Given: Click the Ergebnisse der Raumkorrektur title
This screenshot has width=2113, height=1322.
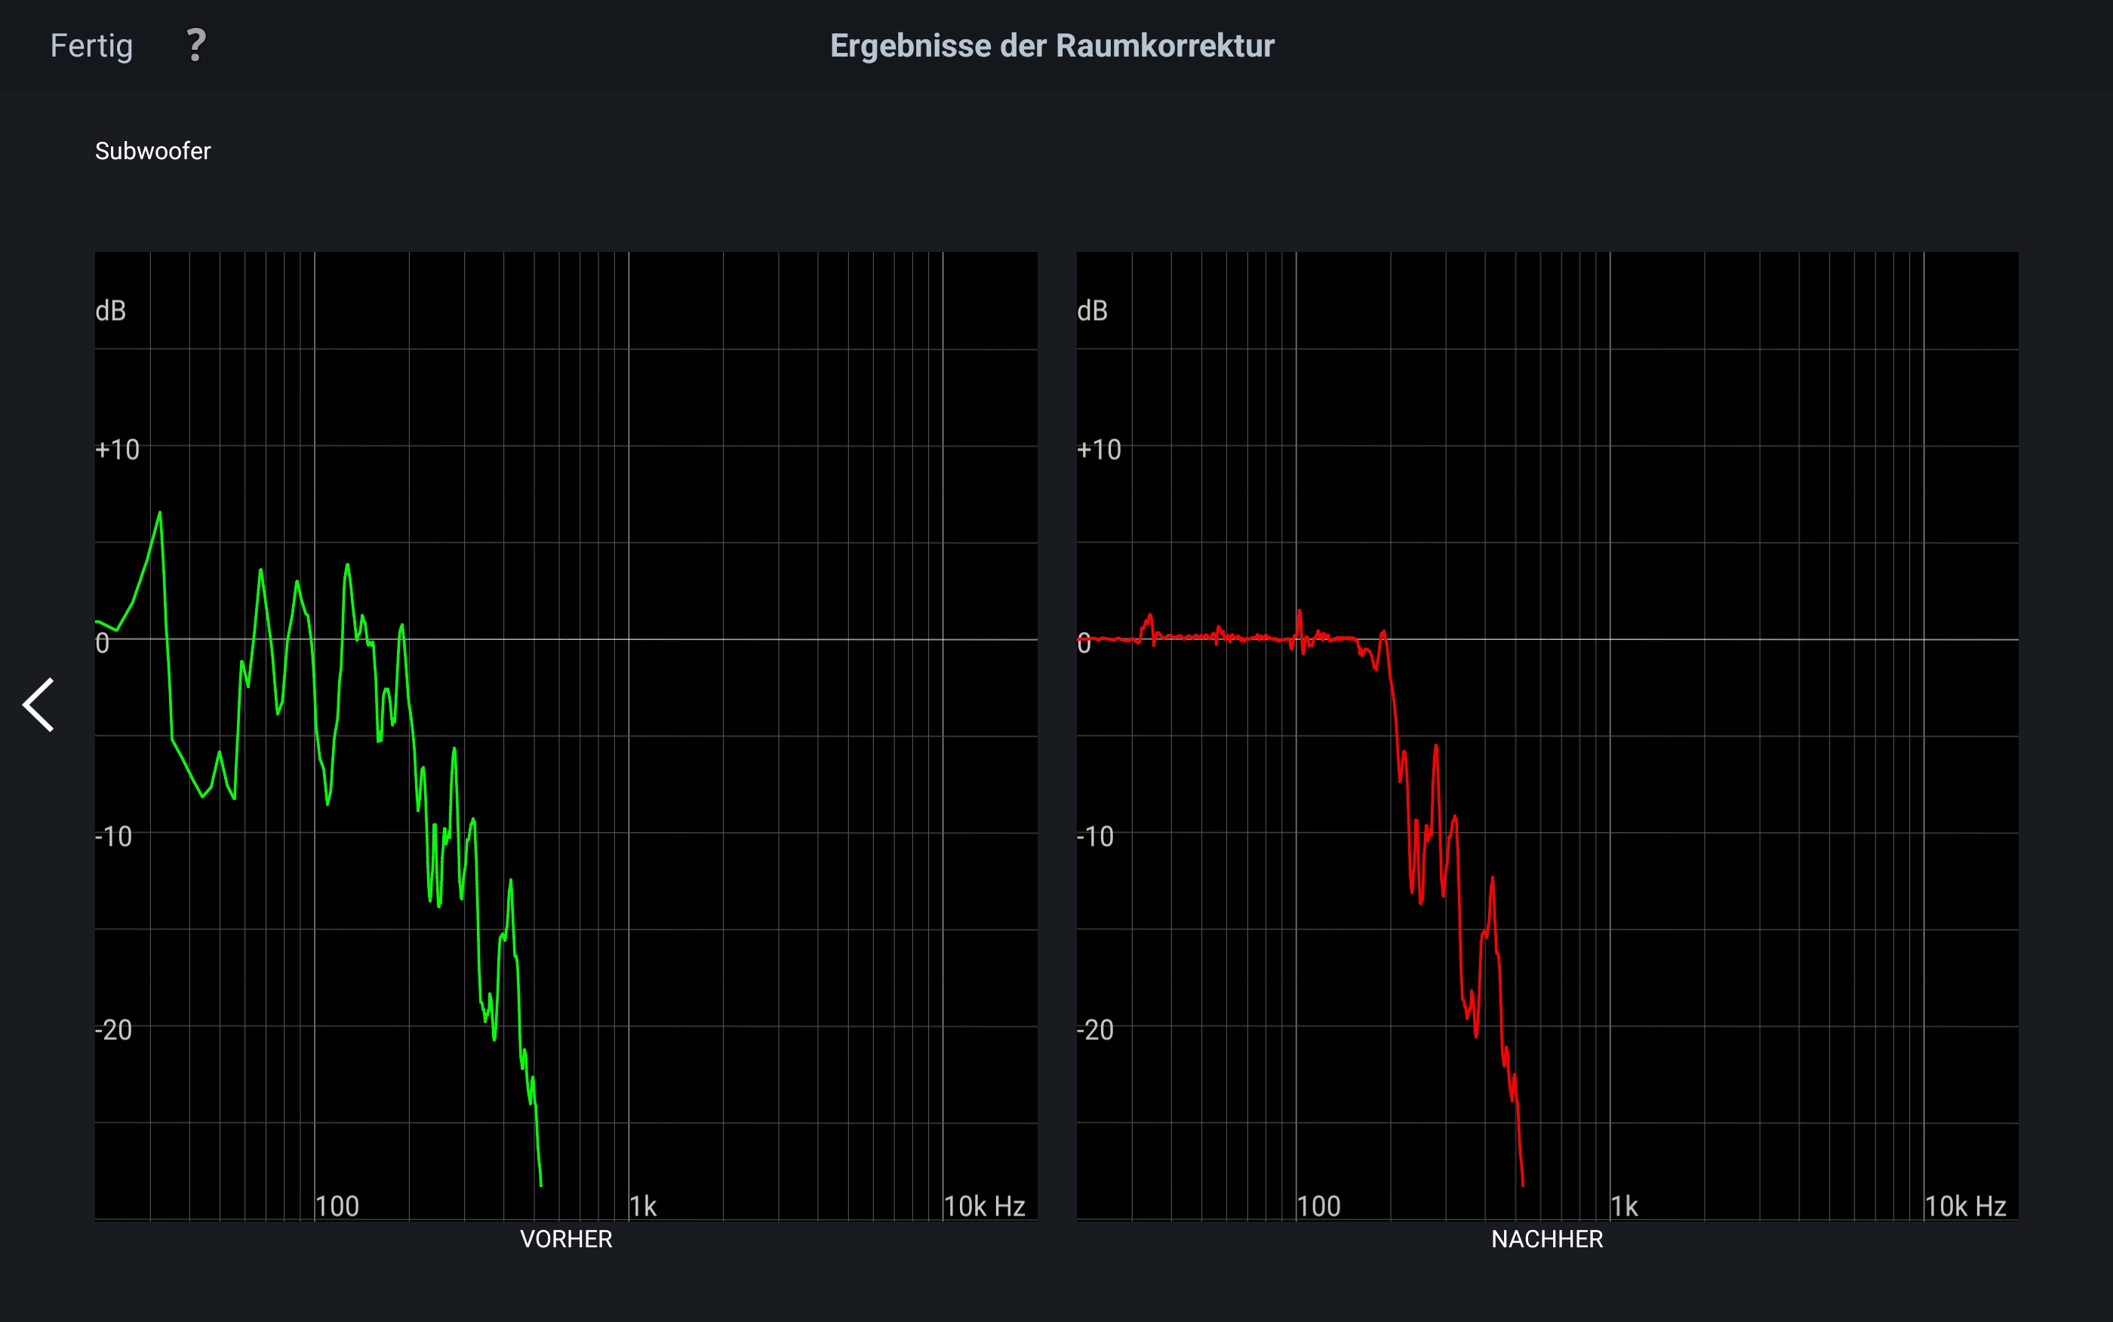Looking at the screenshot, I should tap(1052, 45).
